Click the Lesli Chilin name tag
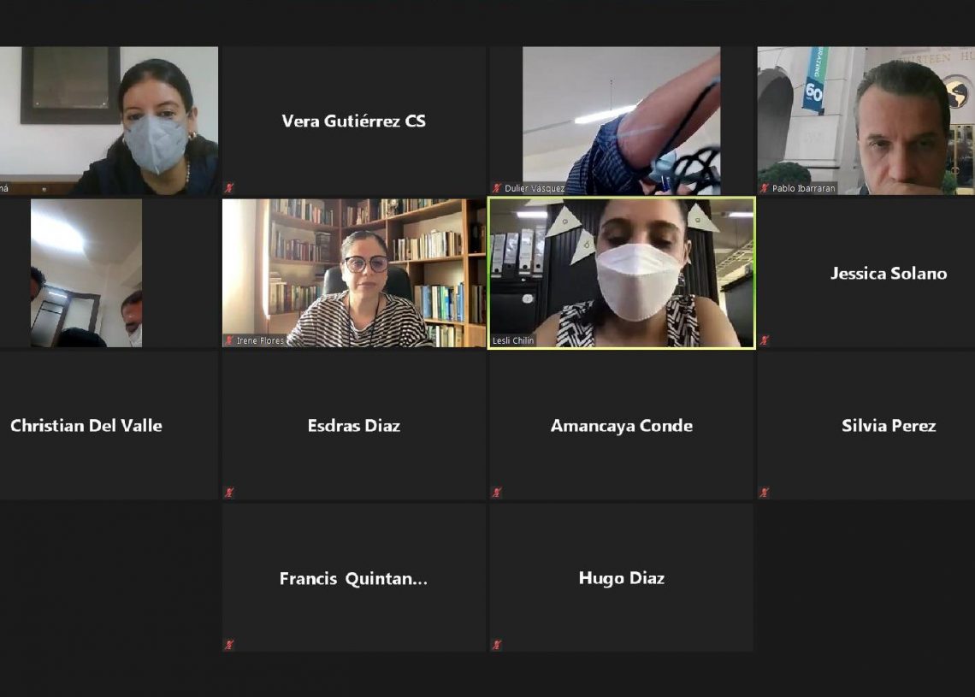Screen dimensions: 975x697 (x=513, y=340)
